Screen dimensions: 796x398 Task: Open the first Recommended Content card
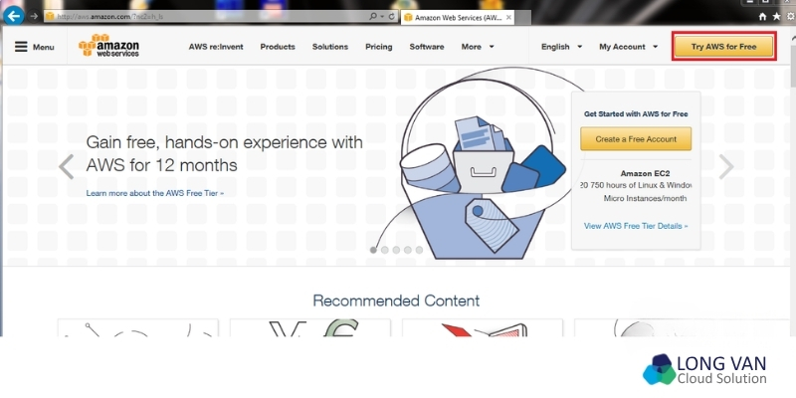[x=137, y=327]
